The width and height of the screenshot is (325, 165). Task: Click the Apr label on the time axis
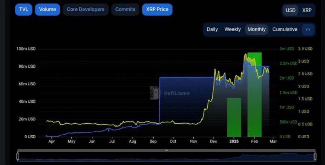click(52, 141)
